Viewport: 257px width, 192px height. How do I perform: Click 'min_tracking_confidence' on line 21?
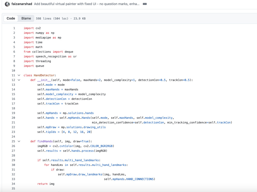point(187,122)
